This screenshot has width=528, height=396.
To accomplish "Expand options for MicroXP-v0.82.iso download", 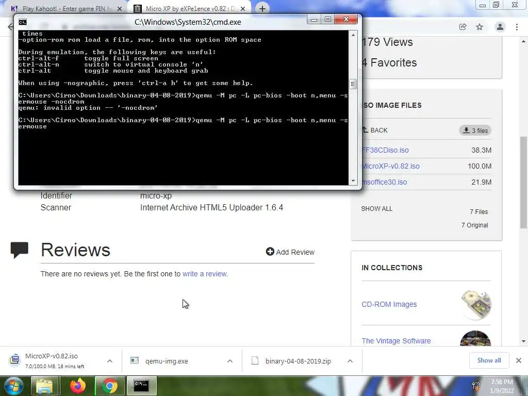I will pos(110,361).
